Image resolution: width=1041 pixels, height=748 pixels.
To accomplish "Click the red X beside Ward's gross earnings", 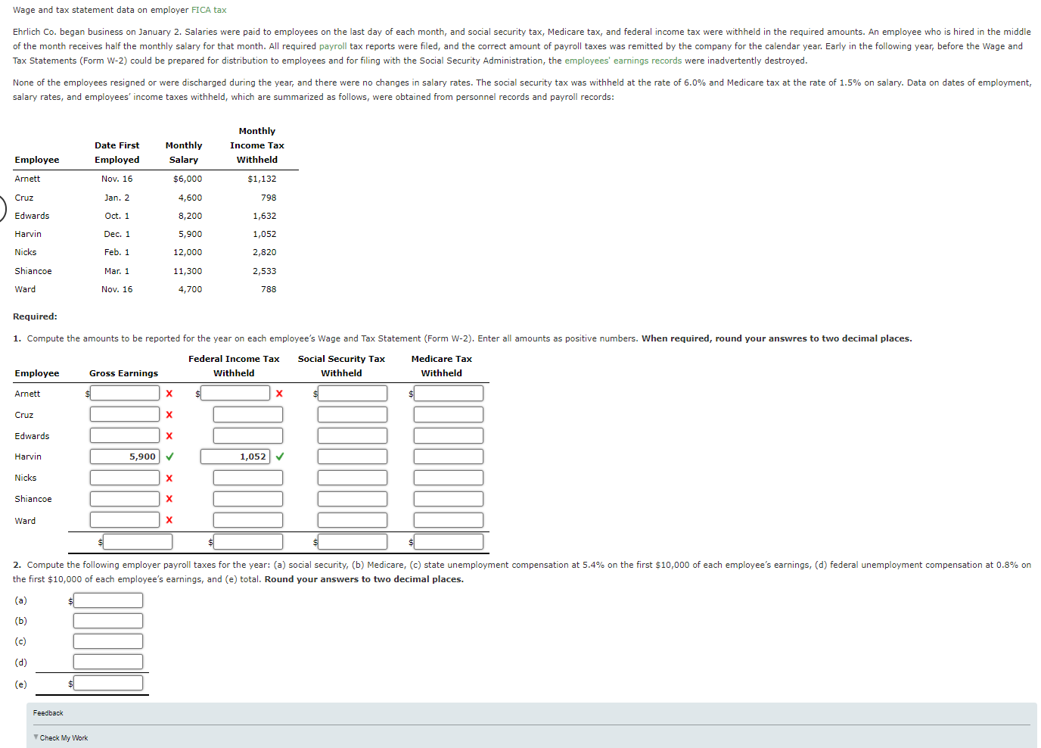I will click(x=169, y=519).
